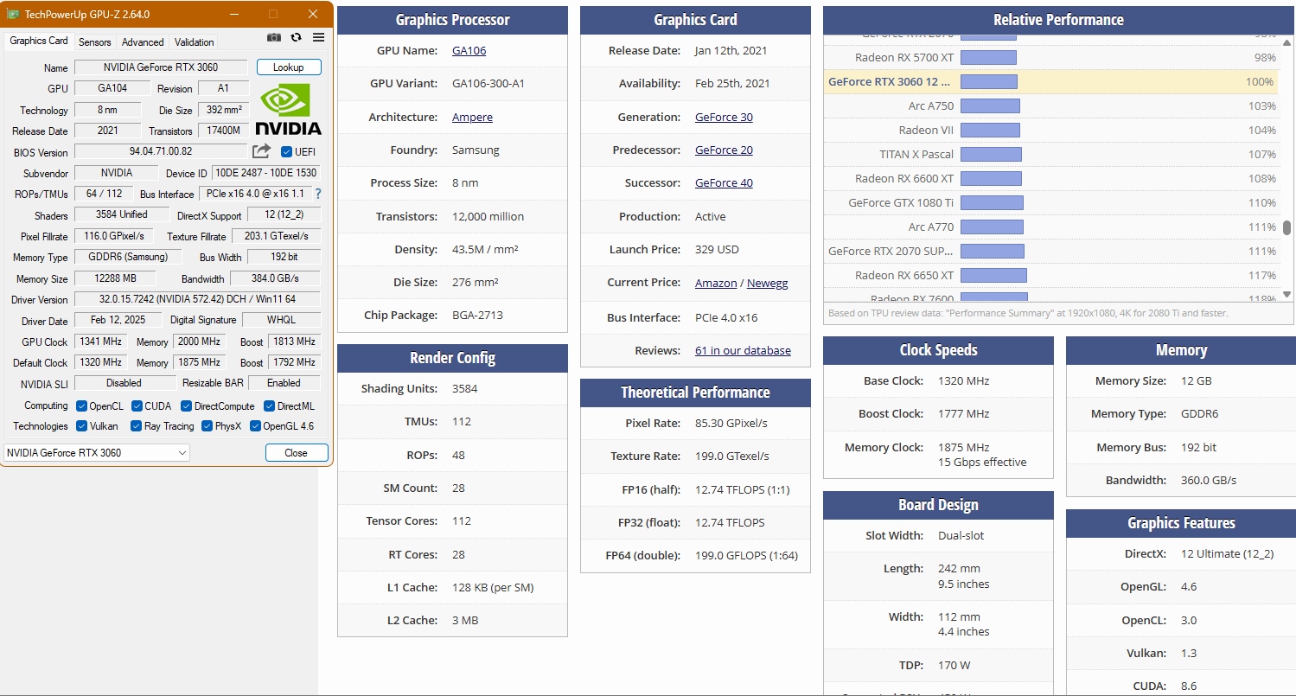Switch to the Validation tab

[195, 42]
